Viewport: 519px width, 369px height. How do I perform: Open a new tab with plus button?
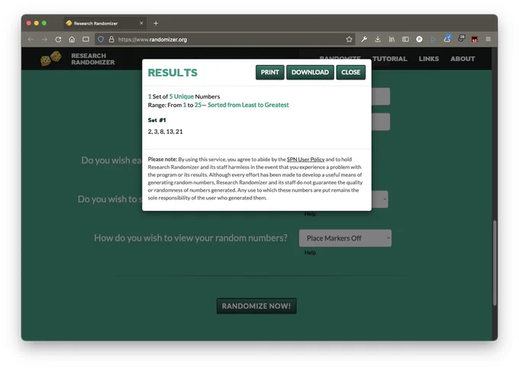[x=156, y=23]
